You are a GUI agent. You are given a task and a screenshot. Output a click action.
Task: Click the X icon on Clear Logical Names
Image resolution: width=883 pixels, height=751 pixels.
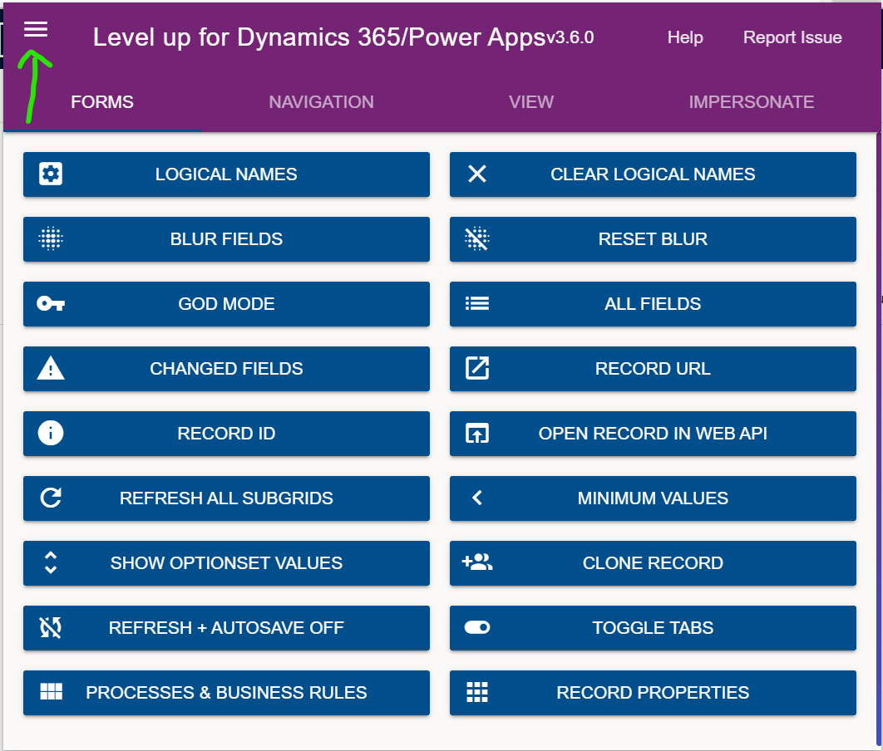point(476,174)
